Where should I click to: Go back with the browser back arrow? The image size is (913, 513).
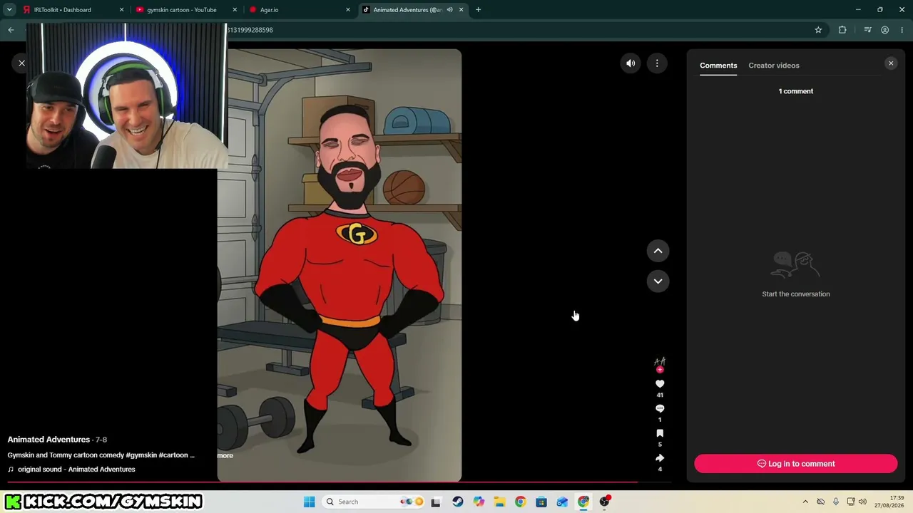[x=11, y=30]
